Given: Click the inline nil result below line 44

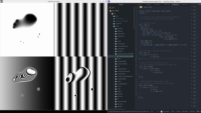Looking at the screenshot, I should (x=142, y=97).
